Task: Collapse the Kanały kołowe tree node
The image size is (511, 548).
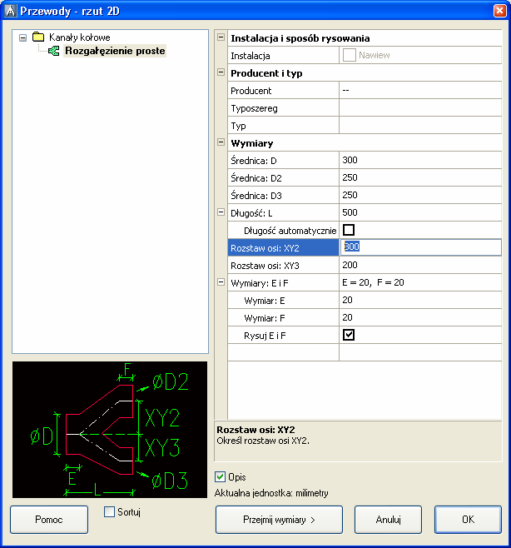Action: click(x=23, y=37)
